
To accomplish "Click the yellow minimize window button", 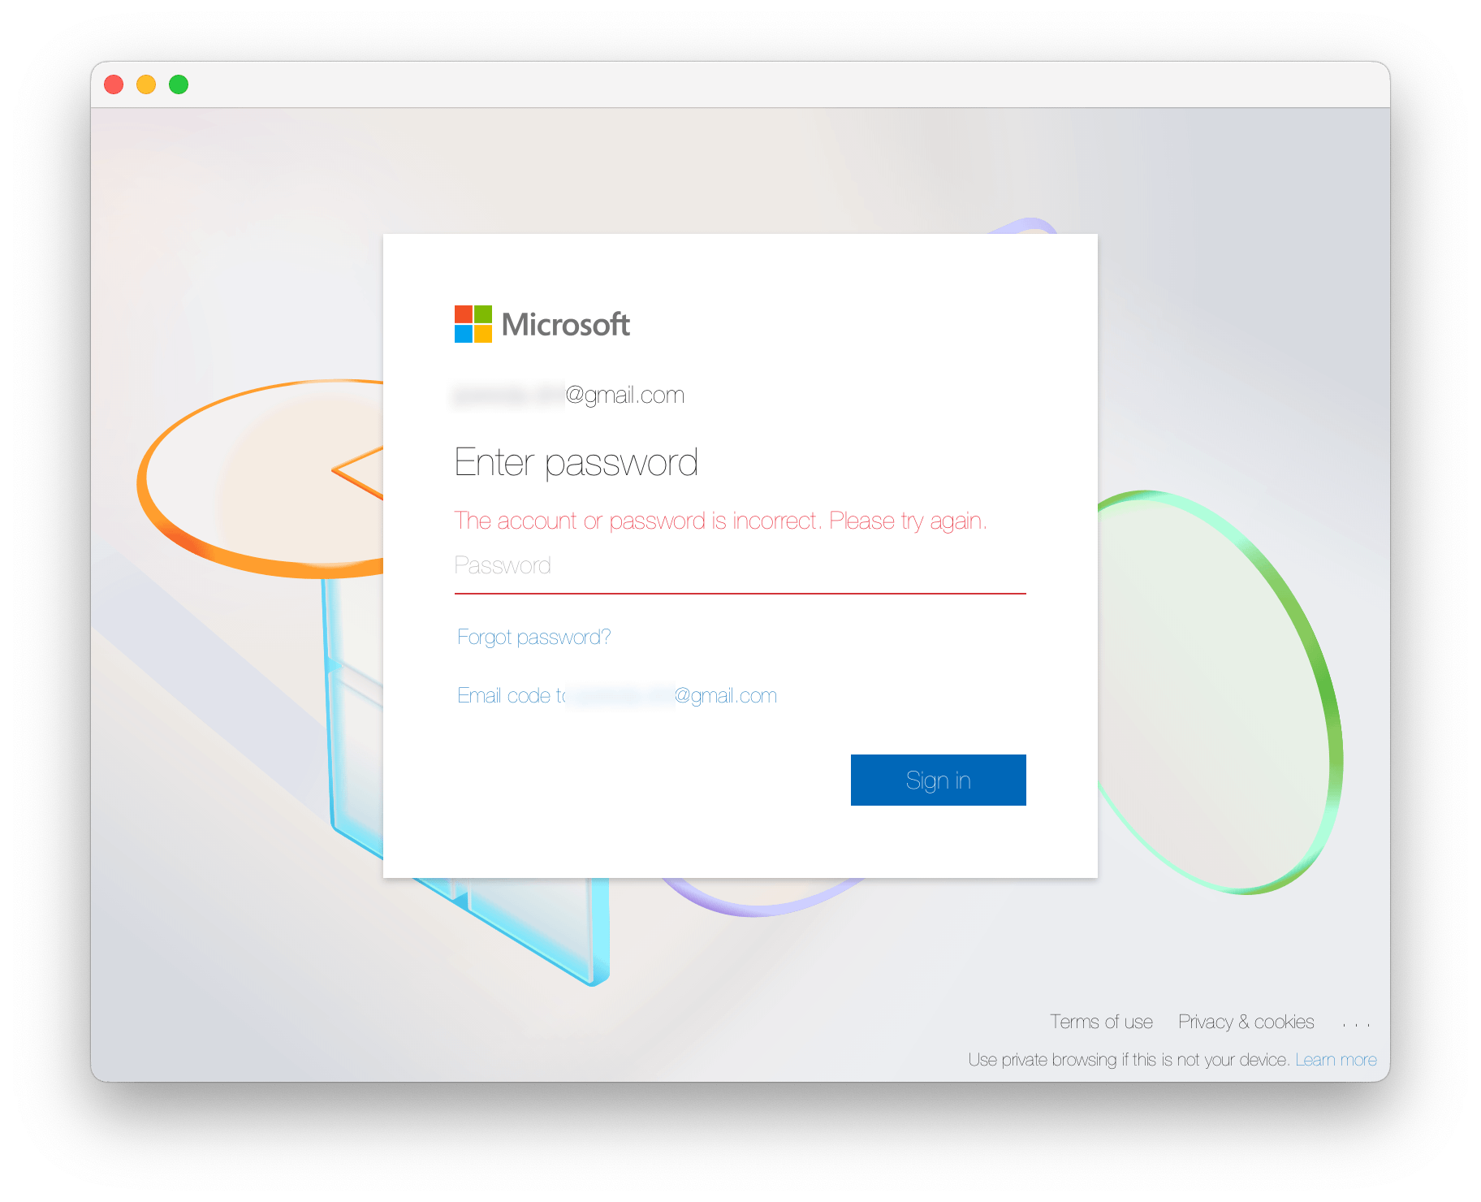I will click(x=146, y=84).
